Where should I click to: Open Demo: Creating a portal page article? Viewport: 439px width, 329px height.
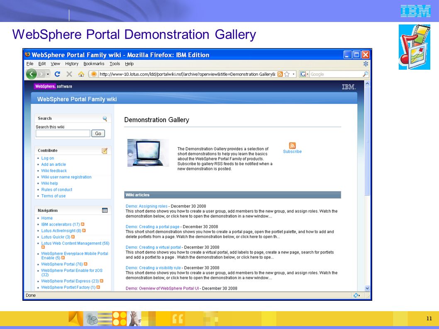(x=153, y=227)
